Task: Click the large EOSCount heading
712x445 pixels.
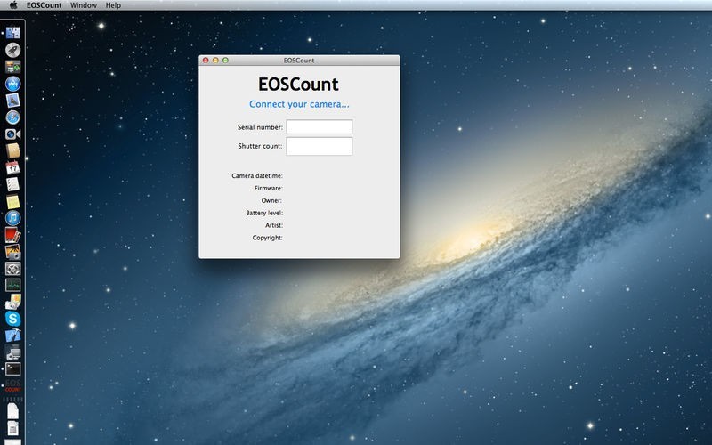Action: coord(298,84)
